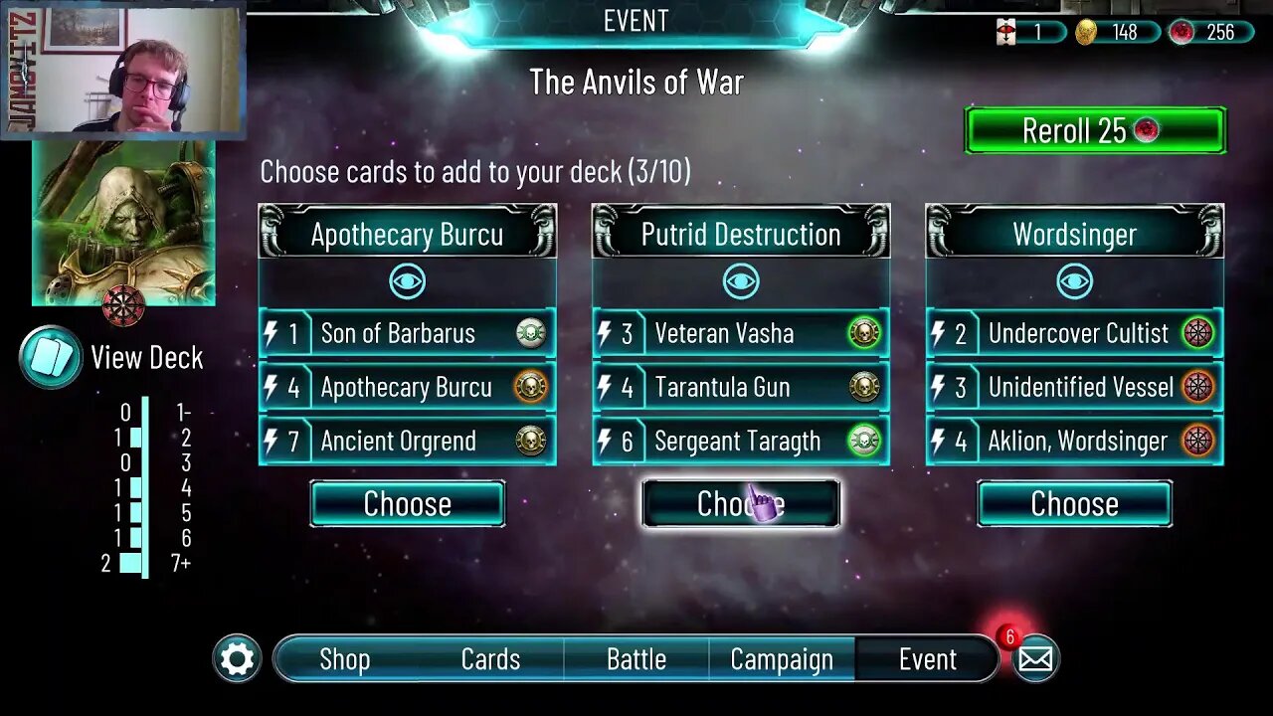The width and height of the screenshot is (1273, 716).
Task: Click Sergeant Taragth's green rarity icon
Action: [864, 441]
